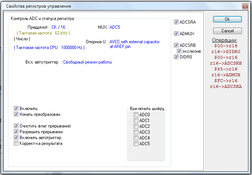The width and height of the screenshot is (252, 175).
Task: Toggle Разрешить прерывания checkbox
Action: tap(16, 132)
